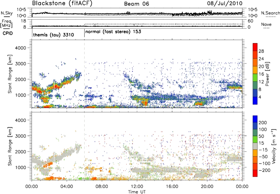The height and width of the screenshot is (194, 280).
Task: Click the 18 tick on frequency axis
Action: 23,21
